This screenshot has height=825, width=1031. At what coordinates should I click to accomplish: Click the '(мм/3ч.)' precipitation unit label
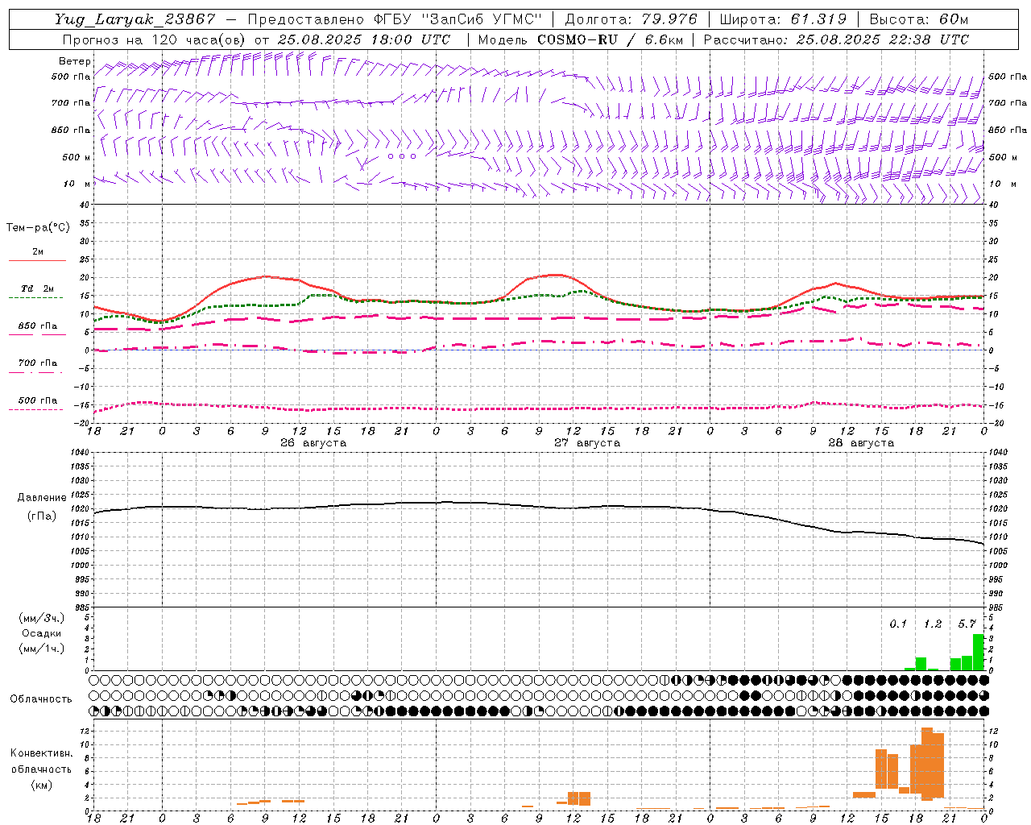point(42,618)
